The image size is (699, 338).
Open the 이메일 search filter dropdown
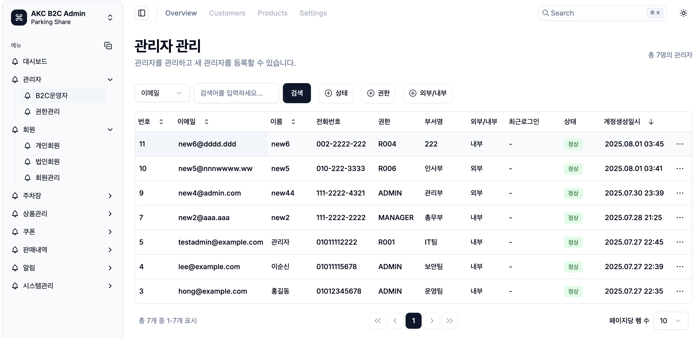pos(162,93)
